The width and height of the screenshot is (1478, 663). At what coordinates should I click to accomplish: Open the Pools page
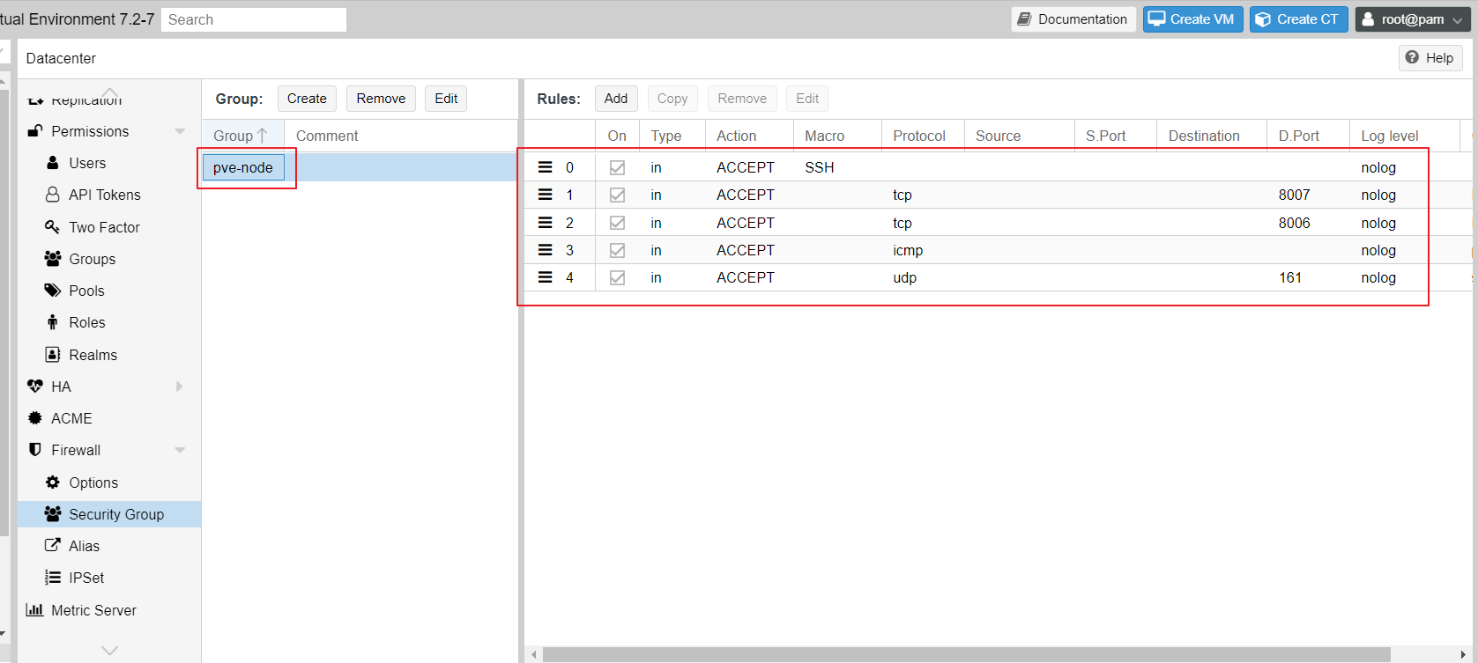86,291
